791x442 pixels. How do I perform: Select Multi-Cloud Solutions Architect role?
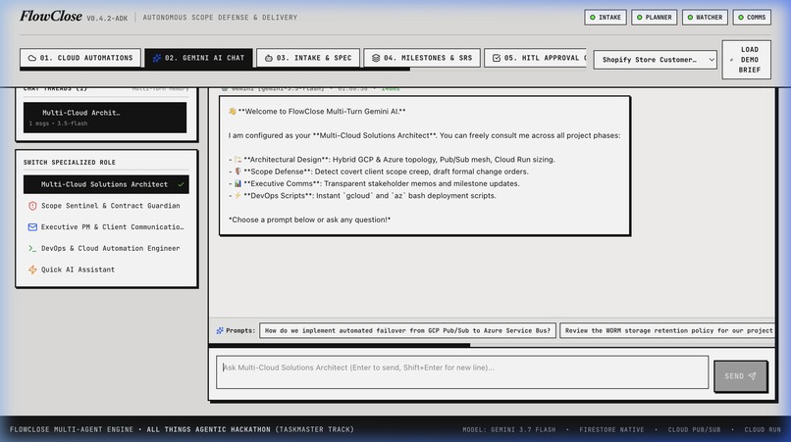106,184
